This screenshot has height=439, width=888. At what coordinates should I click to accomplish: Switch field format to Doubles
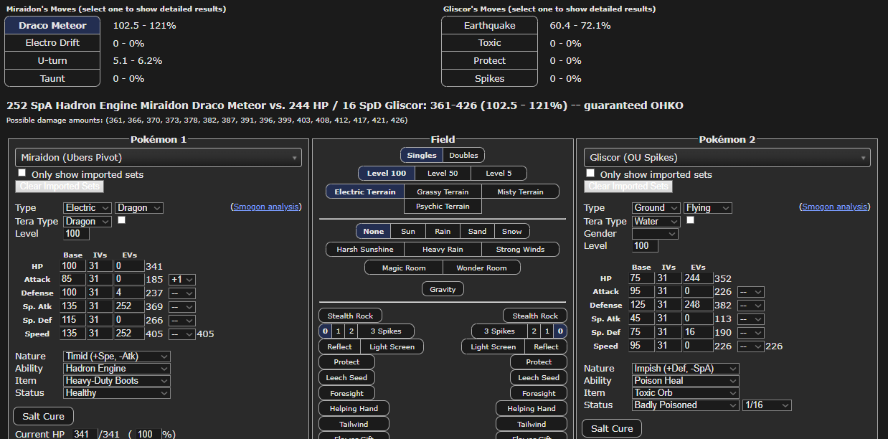click(x=464, y=155)
